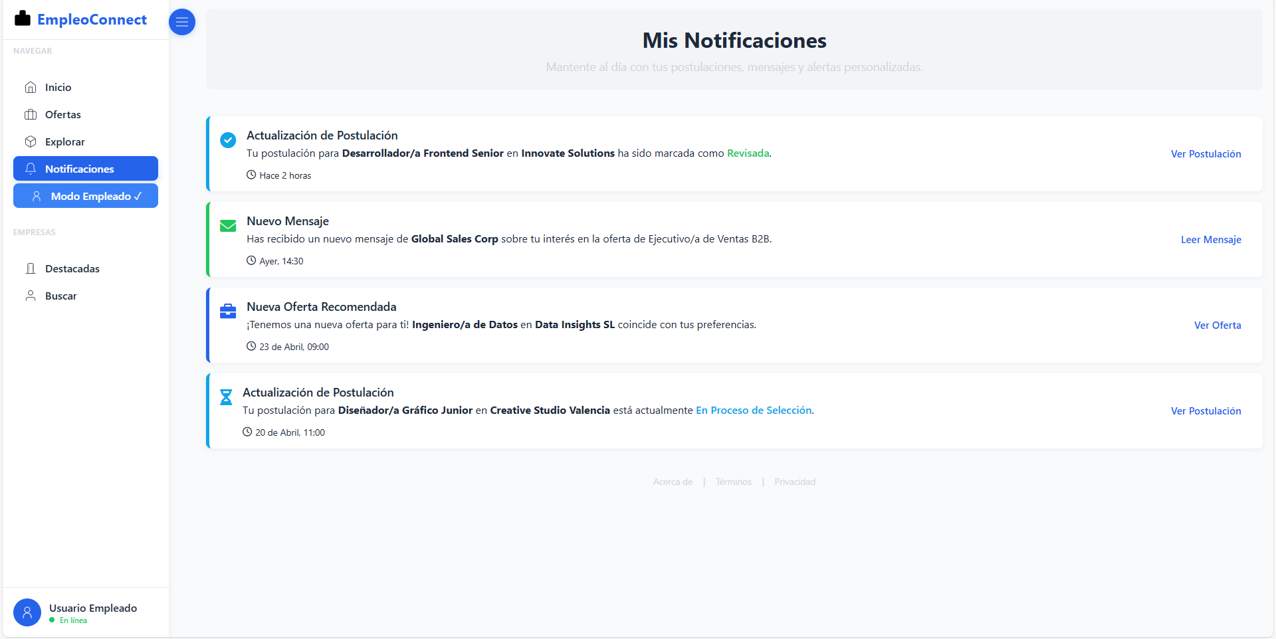Toggle the Modo Empleado switch
Viewport: 1276px width, 639px height.
click(x=86, y=196)
